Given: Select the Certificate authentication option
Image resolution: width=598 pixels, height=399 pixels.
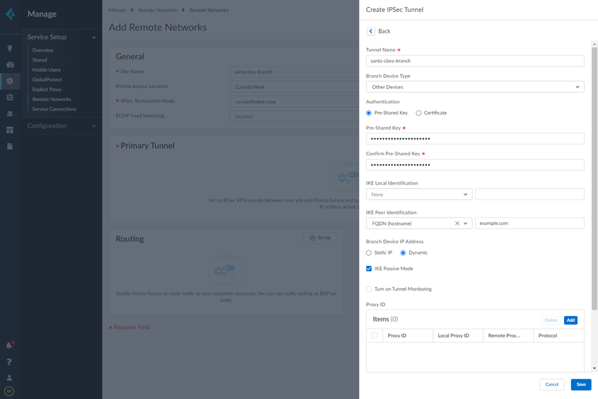Looking at the screenshot, I should tap(419, 113).
